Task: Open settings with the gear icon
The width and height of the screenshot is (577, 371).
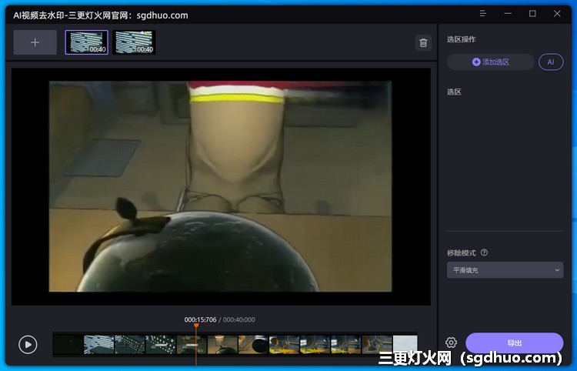Action: (451, 343)
